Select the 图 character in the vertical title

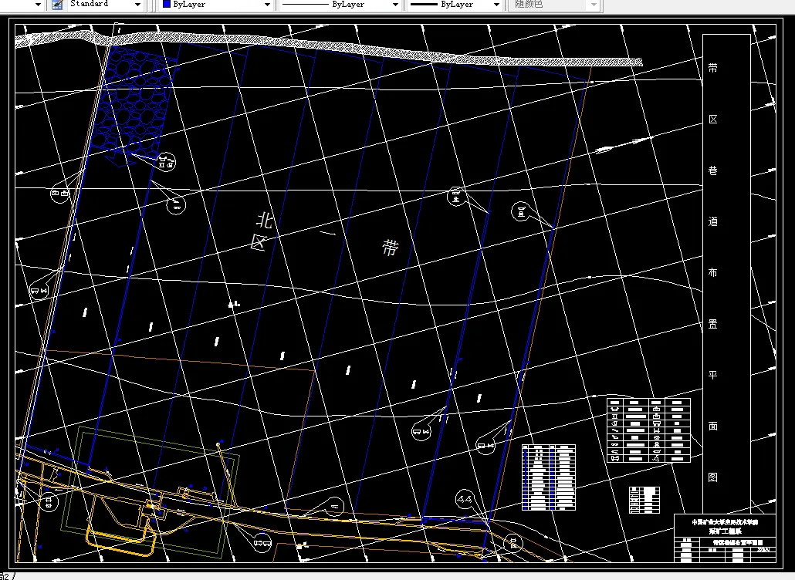click(713, 477)
